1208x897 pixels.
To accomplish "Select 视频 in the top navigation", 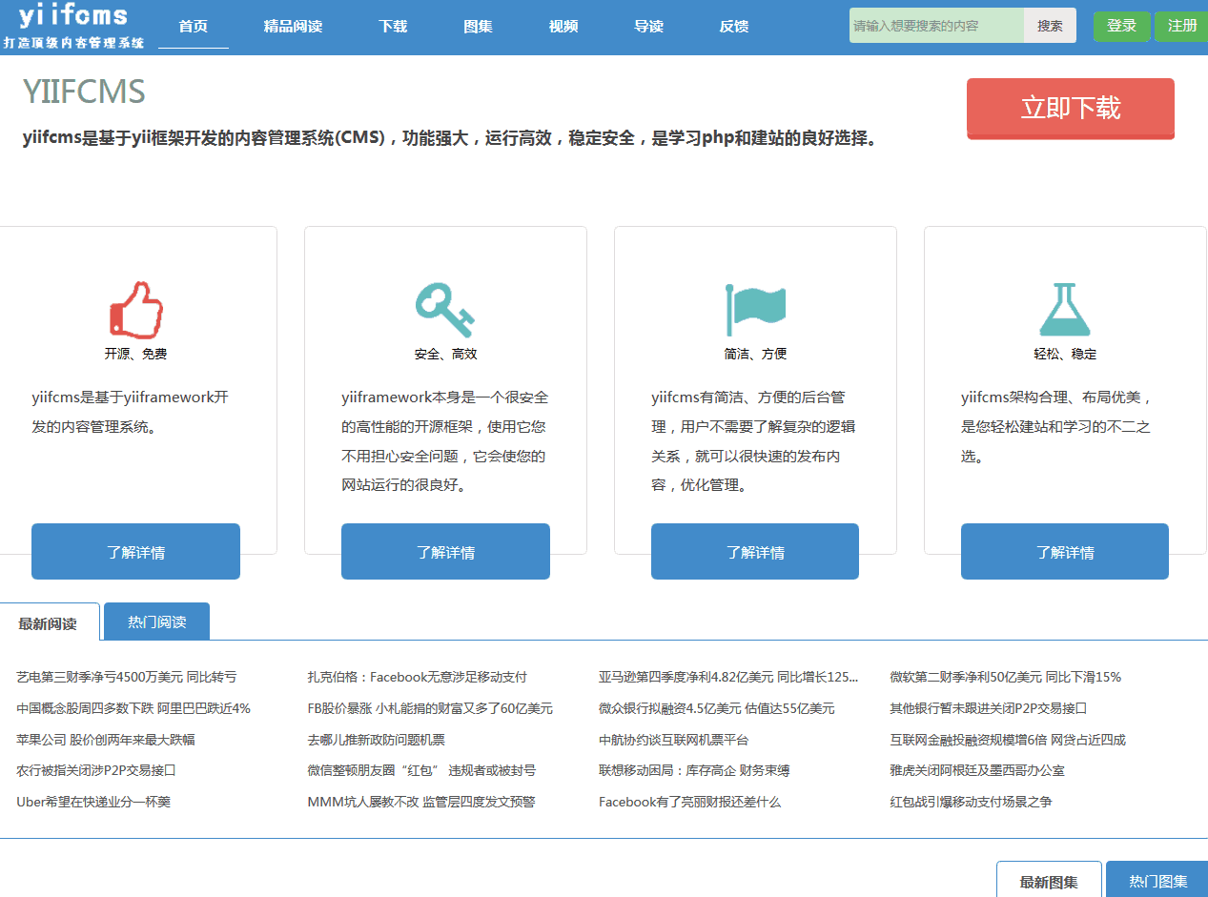I will (563, 27).
